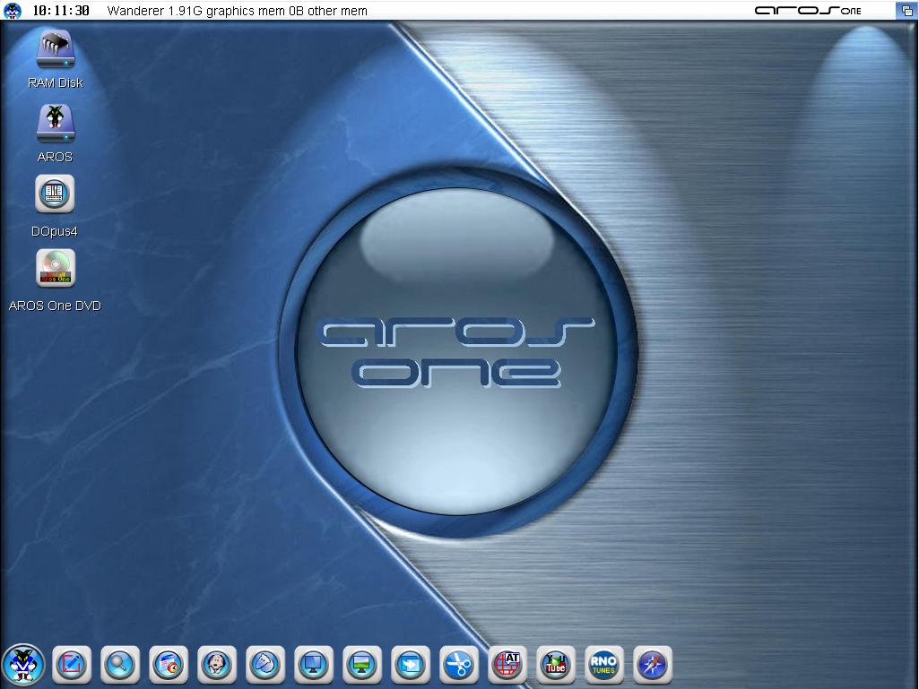919x689 pixels.
Task: Click the Wanderer title bar memory text
Action: (237, 11)
